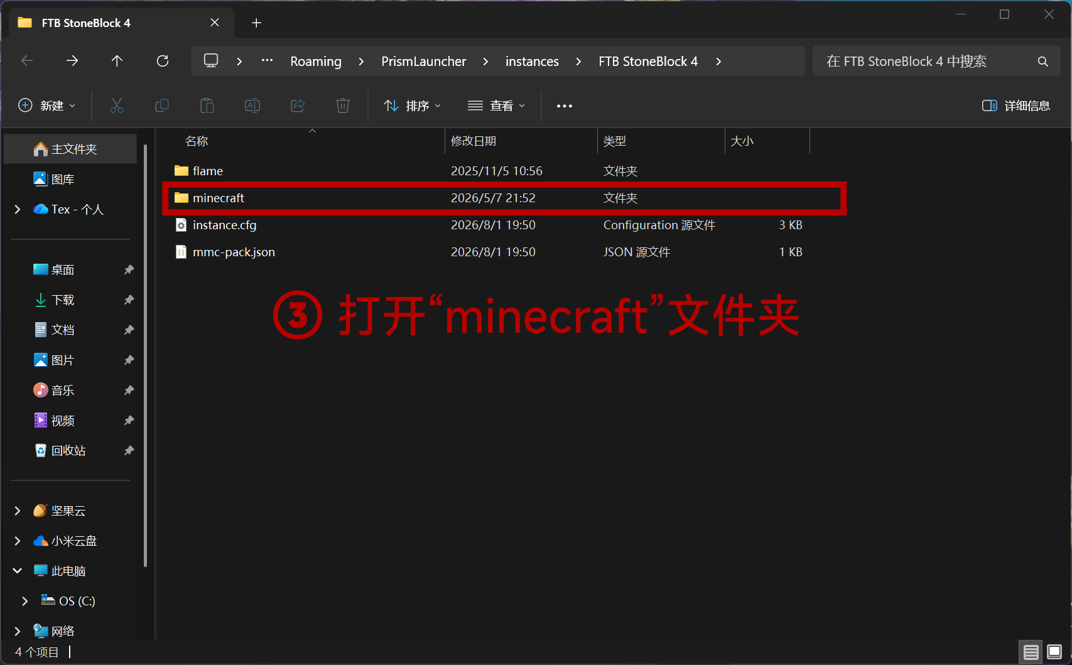Toggle the 详细信息 details pane
Screen dimensions: 1072x665
click(x=1016, y=105)
